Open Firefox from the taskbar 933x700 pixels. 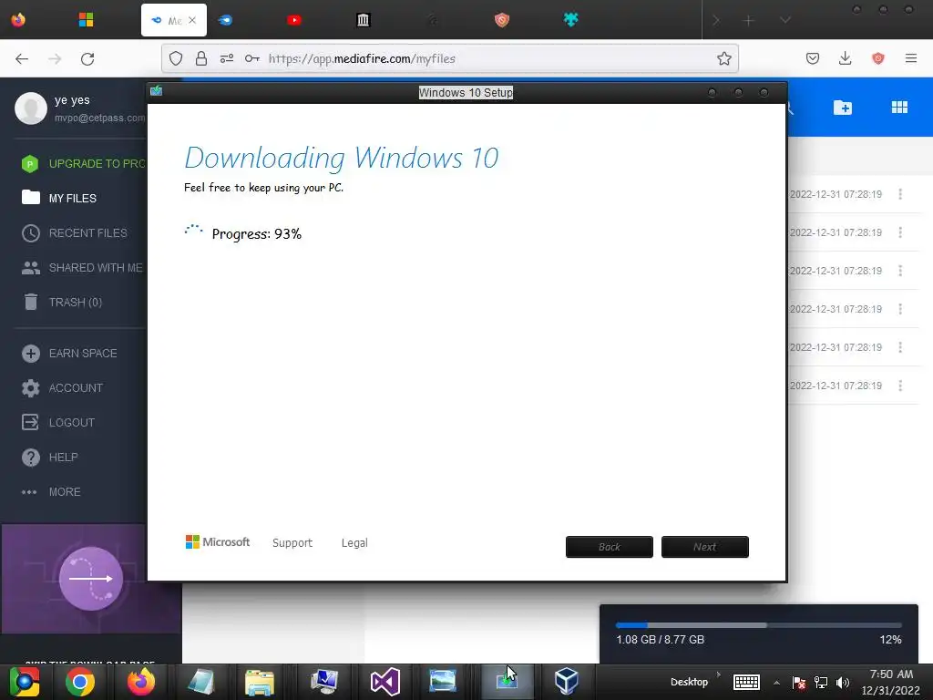141,682
